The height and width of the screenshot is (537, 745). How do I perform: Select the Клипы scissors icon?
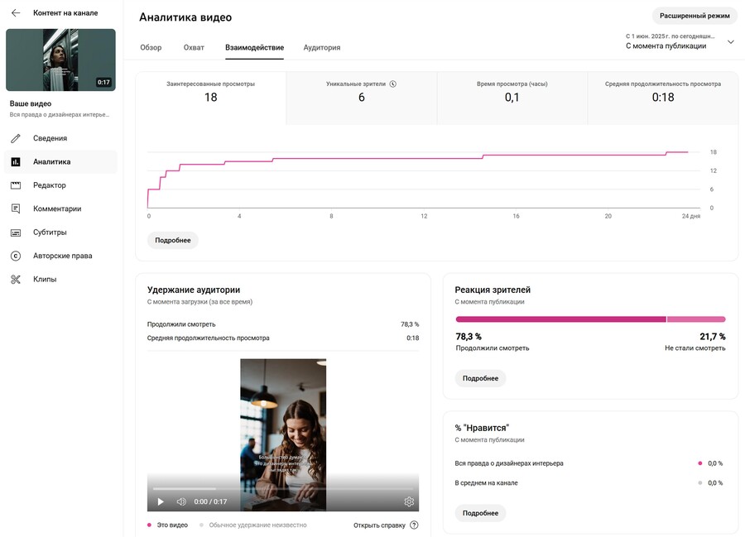coord(16,280)
